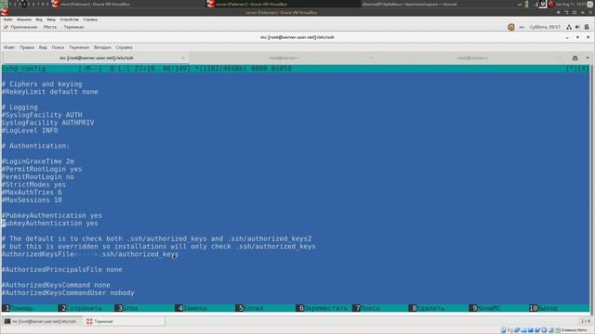
Task: Open the Места menu in GNOME panel
Action: 49,27
